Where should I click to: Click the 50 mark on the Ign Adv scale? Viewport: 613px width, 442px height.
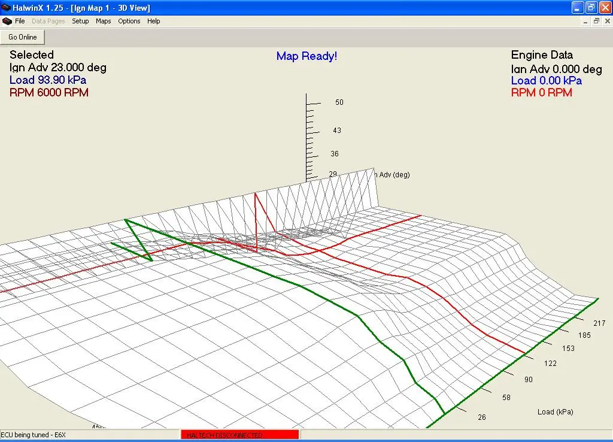click(339, 102)
